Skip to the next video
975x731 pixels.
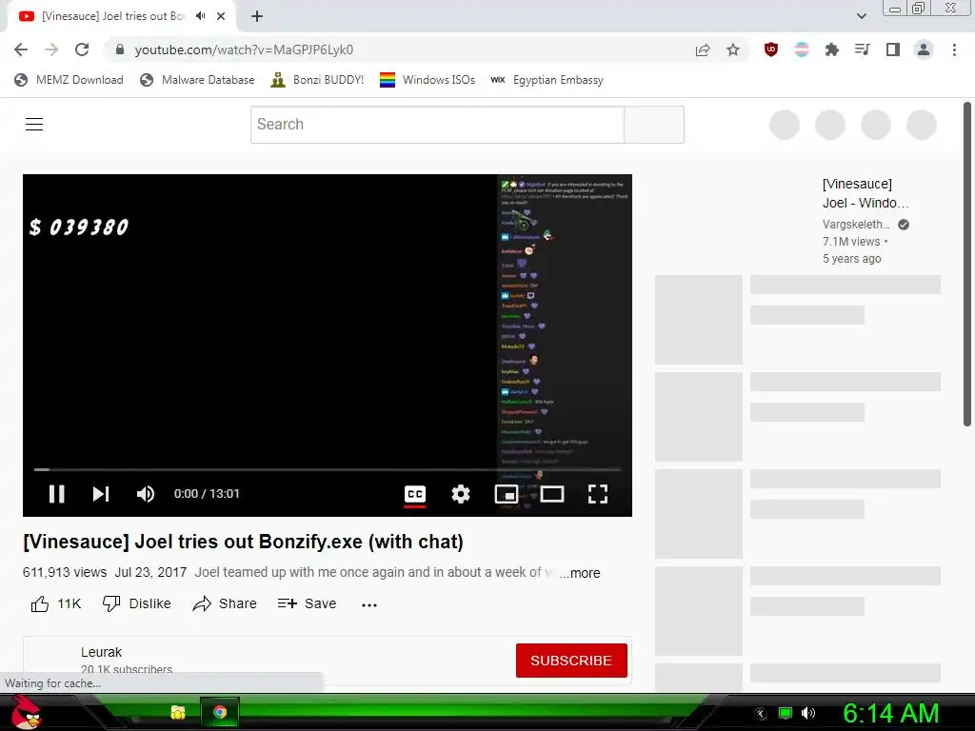(x=101, y=494)
